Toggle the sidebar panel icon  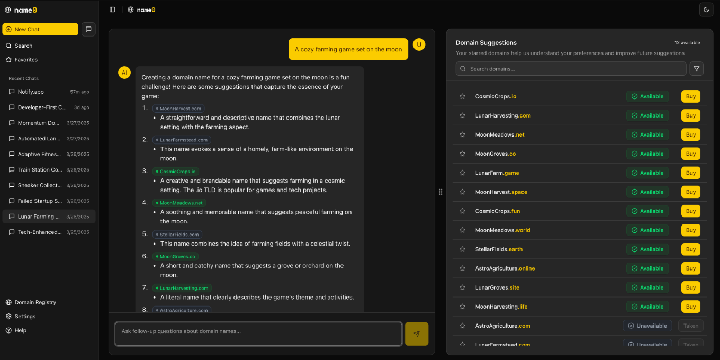pos(112,10)
